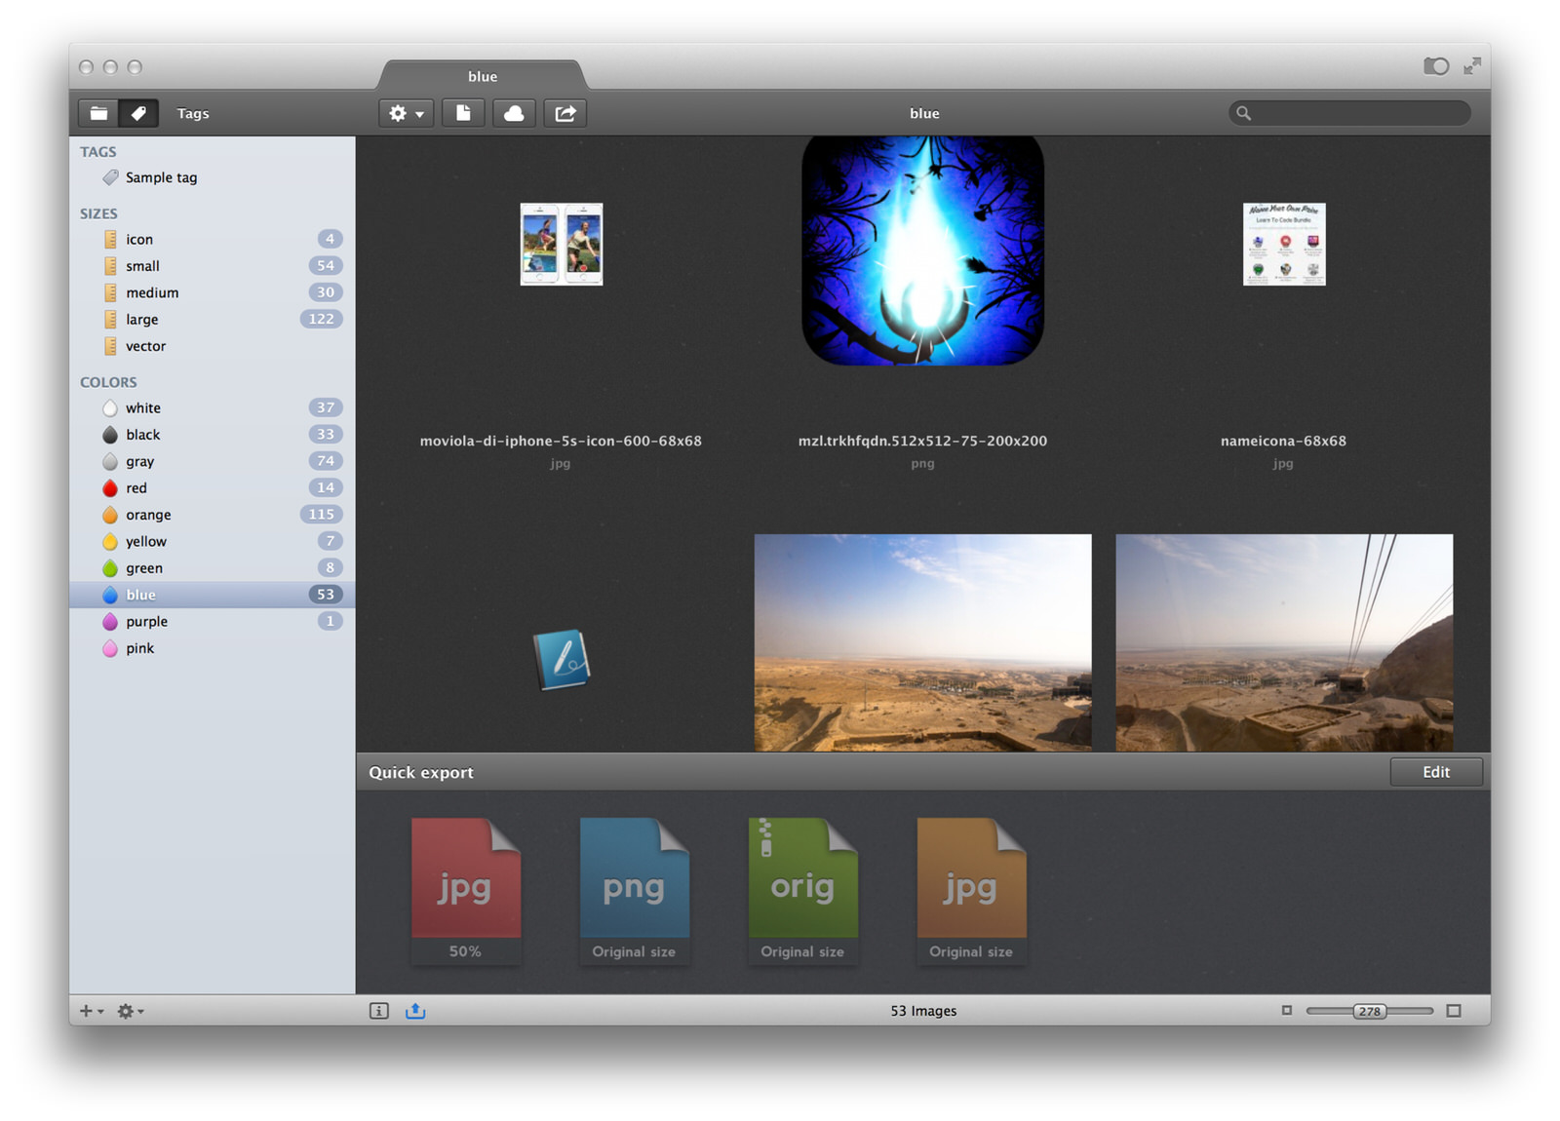This screenshot has width=1560, height=1121.
Task: Choose the yellow color filter
Action: point(212,541)
